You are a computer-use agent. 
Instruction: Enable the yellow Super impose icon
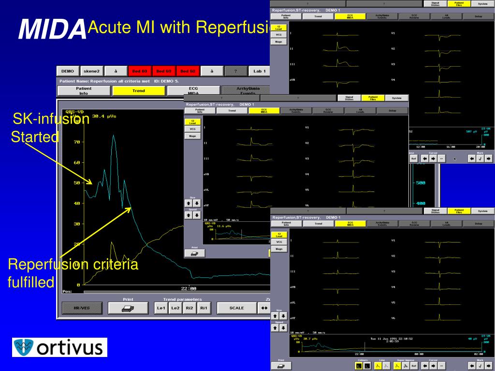click(x=397, y=366)
